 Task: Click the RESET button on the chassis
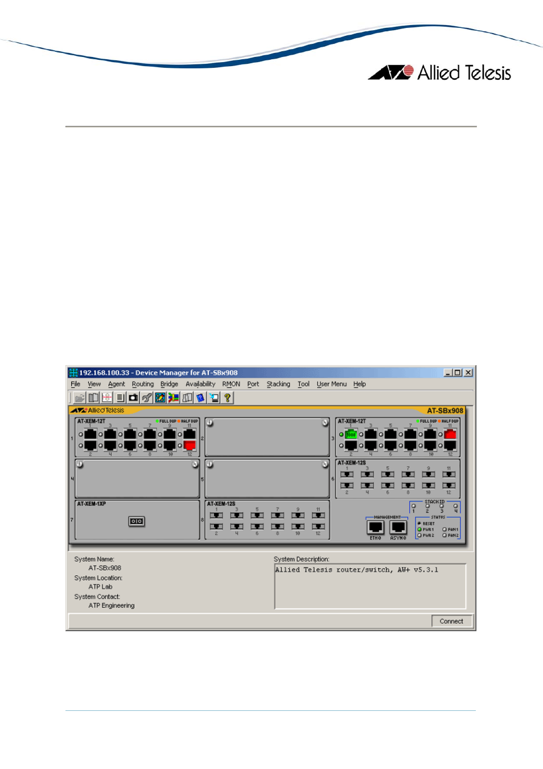tap(419, 523)
